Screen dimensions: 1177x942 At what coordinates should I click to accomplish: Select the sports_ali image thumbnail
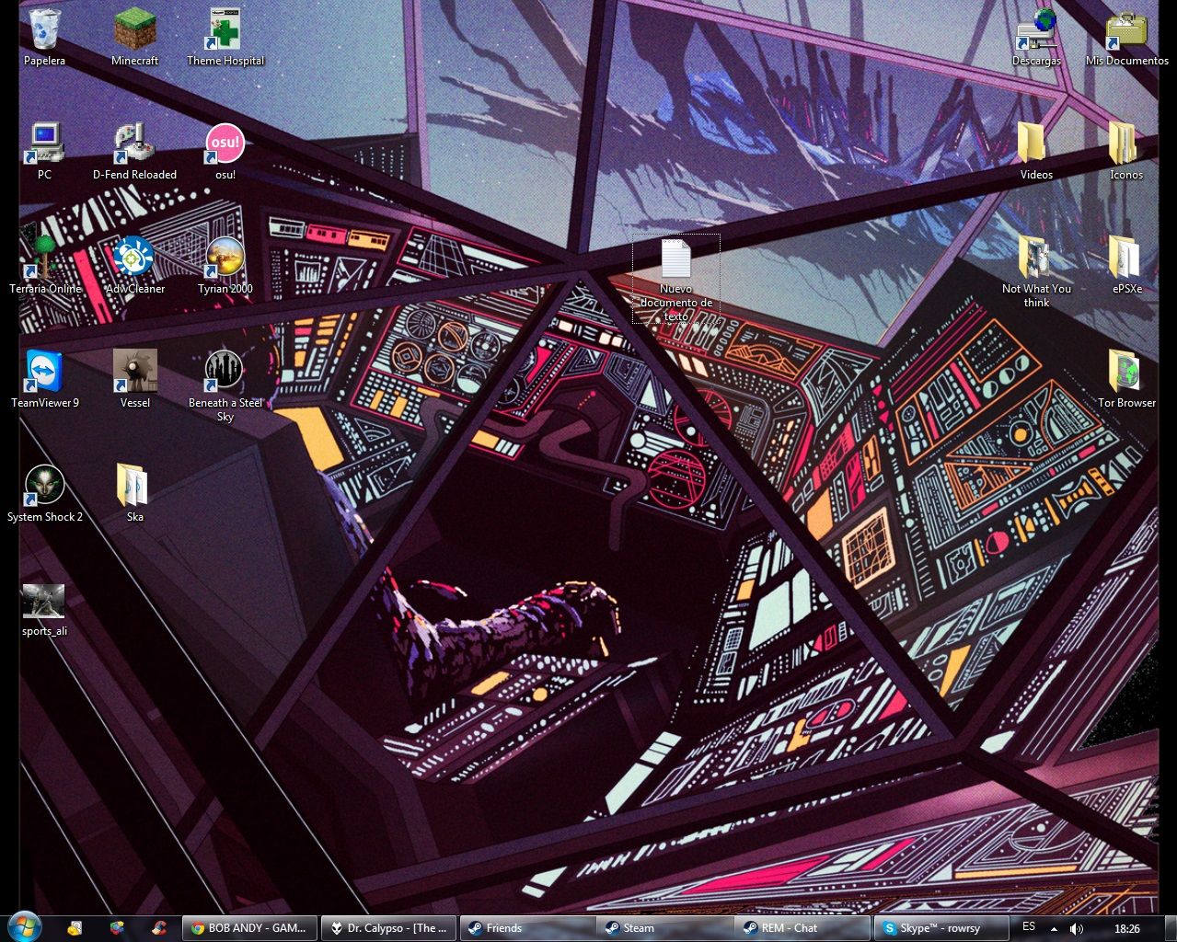tap(44, 603)
